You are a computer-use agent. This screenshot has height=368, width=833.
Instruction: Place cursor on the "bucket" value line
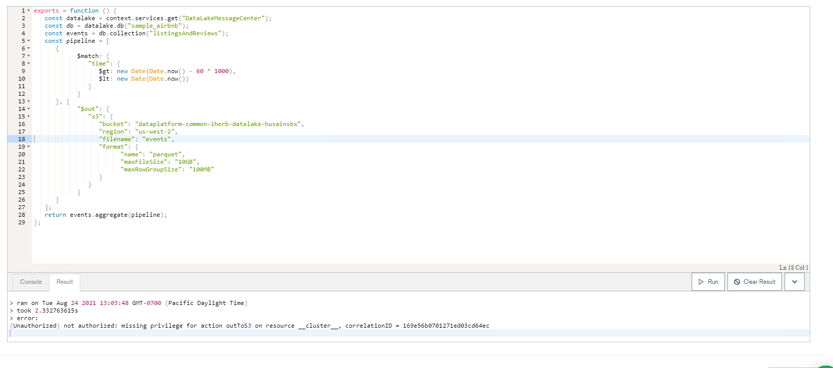tap(218, 124)
